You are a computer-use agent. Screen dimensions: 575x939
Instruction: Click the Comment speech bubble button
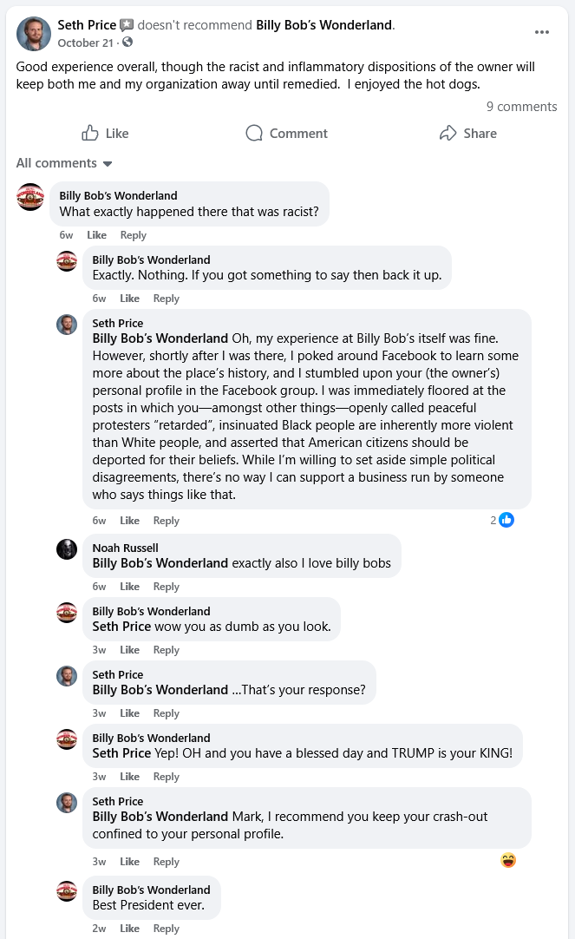click(x=286, y=133)
